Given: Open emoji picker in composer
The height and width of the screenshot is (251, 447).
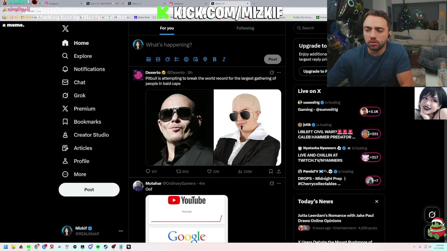Looking at the screenshot, I should pyautogui.click(x=186, y=59).
